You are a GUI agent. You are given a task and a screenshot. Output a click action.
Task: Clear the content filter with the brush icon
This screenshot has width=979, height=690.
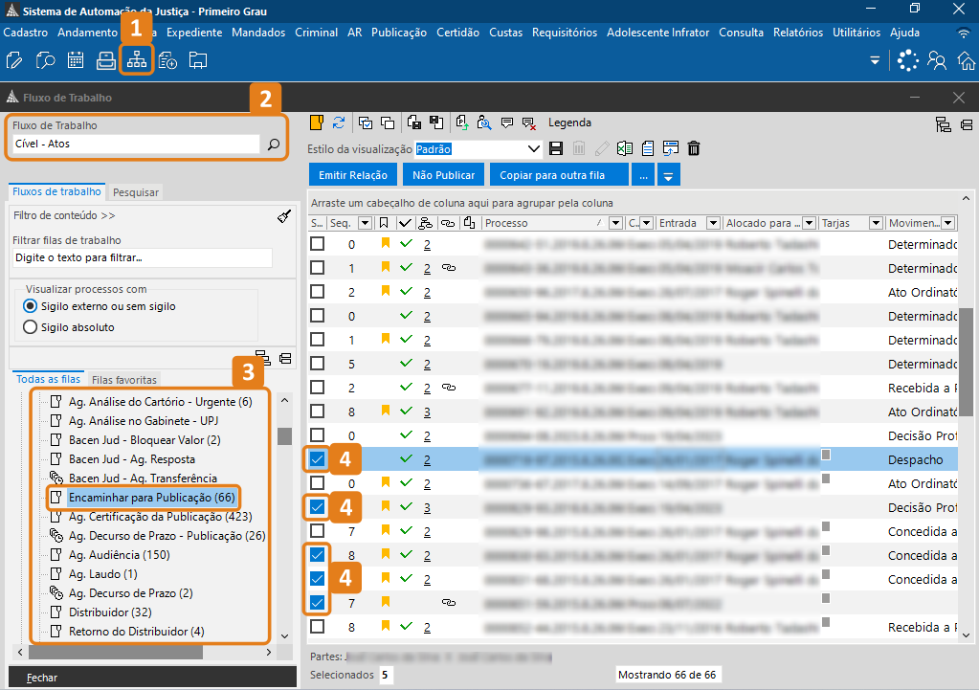point(283,216)
